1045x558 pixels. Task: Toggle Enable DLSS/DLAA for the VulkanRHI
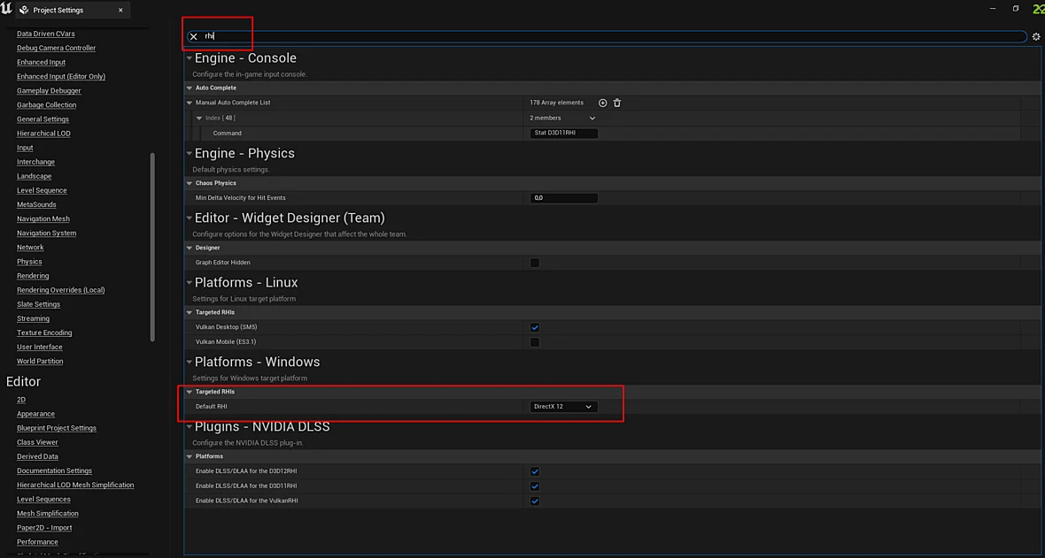coord(535,501)
